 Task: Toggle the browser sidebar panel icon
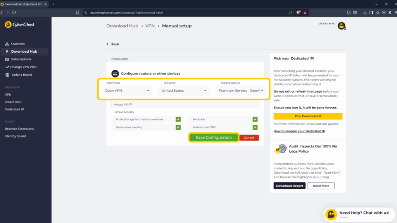[371, 13]
